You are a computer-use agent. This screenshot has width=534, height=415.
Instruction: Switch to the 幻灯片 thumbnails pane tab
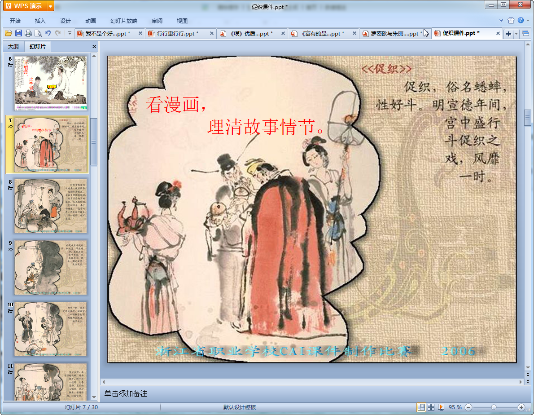coord(37,46)
